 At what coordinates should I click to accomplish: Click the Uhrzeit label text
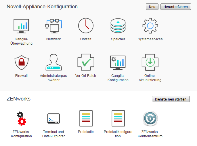tap(86, 39)
